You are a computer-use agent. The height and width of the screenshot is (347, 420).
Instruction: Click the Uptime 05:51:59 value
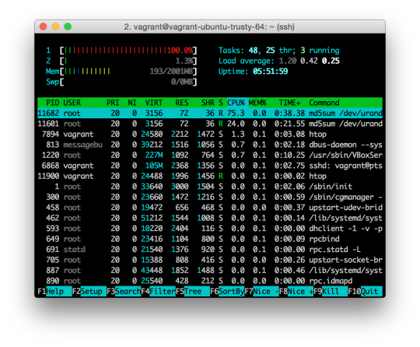(270, 72)
